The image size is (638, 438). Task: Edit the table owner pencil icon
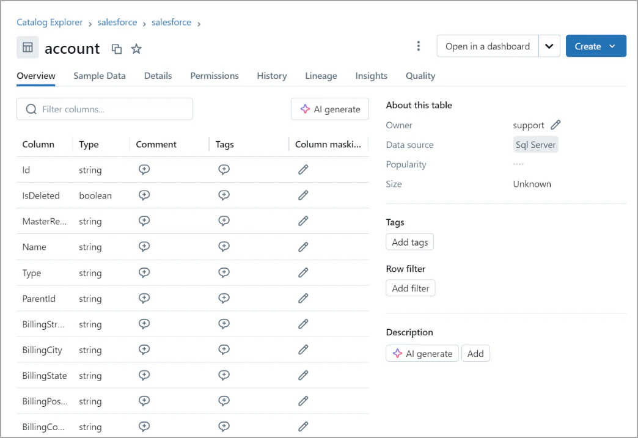tap(555, 125)
